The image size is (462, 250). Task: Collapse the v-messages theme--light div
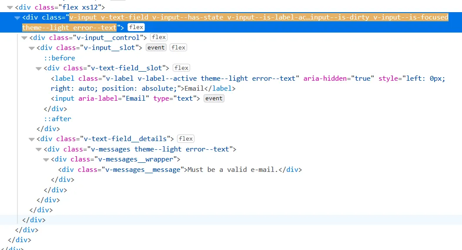pos(39,149)
